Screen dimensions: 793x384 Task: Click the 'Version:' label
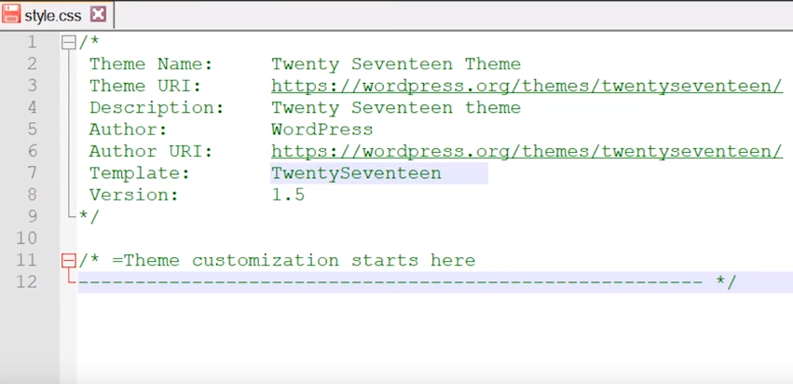point(134,195)
